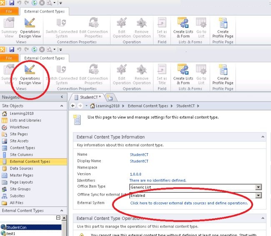
Task: Select the StudentCT document tab
Action: [x=88, y=97]
